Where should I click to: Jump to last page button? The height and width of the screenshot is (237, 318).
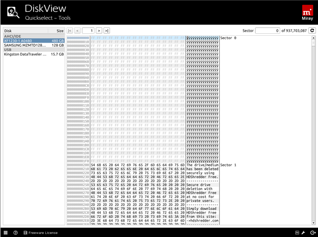[107, 31]
